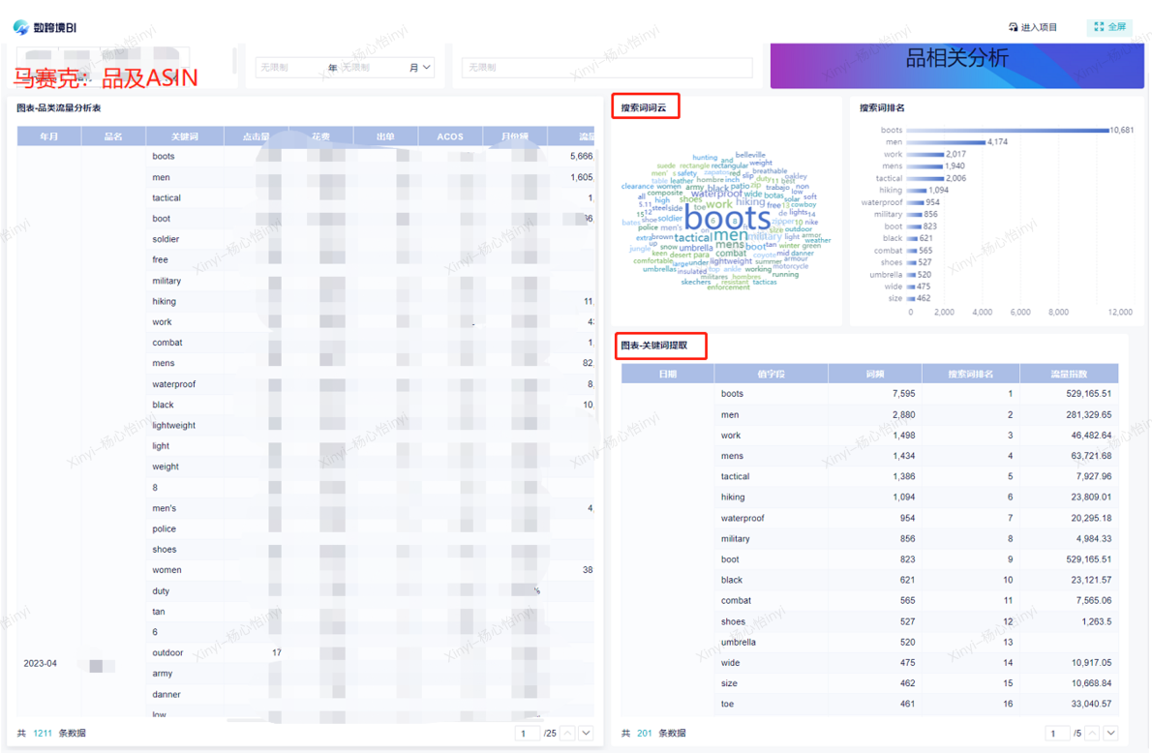Go to previous page of traffic analysis table

coord(568,734)
